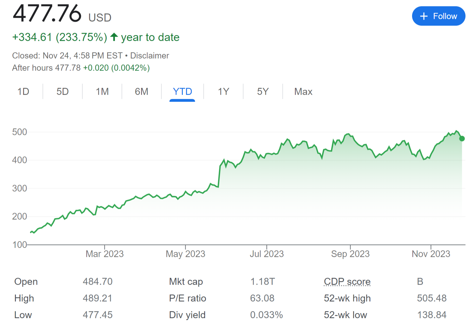
Task: Click the Mkt cap value 1.18T
Action: tap(262, 281)
